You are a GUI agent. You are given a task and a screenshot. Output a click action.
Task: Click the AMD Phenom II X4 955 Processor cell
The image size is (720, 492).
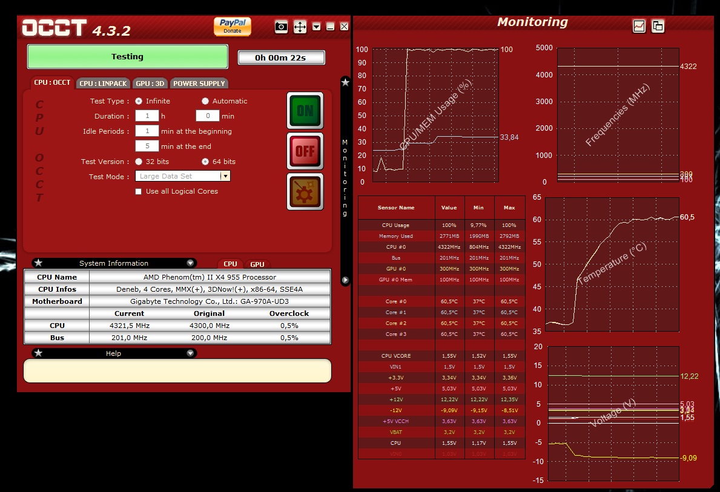point(210,277)
